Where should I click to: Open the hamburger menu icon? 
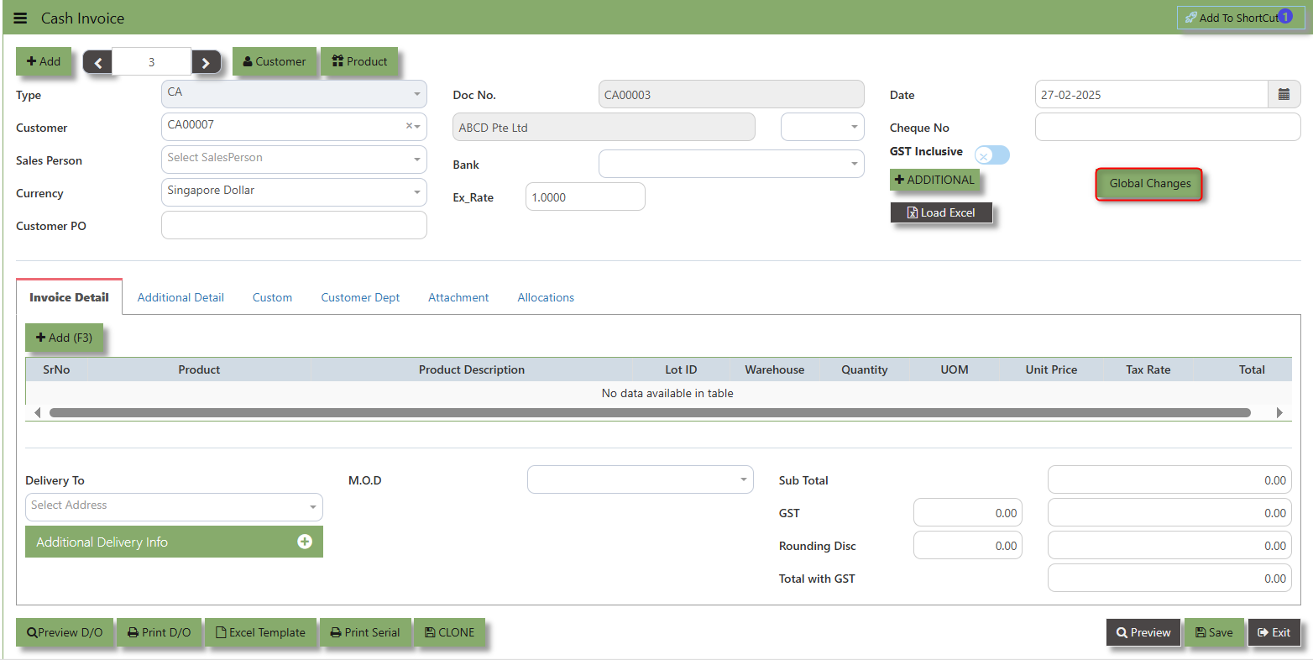pyautogui.click(x=20, y=18)
